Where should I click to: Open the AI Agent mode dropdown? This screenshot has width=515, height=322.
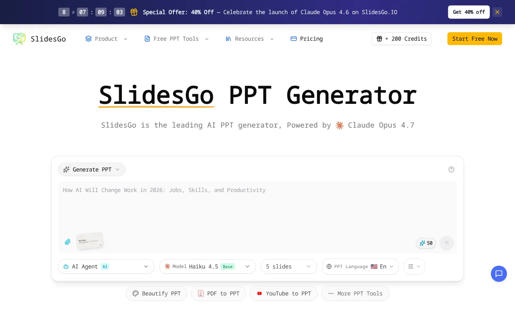pyautogui.click(x=106, y=266)
